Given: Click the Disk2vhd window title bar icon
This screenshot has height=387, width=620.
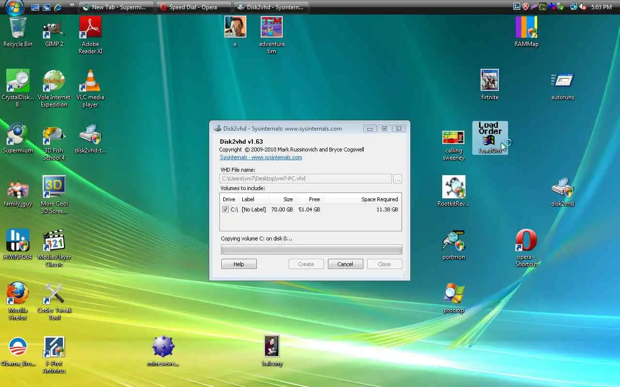Looking at the screenshot, I should coord(218,129).
